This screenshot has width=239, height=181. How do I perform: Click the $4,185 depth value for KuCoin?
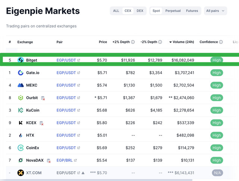tap(156, 110)
